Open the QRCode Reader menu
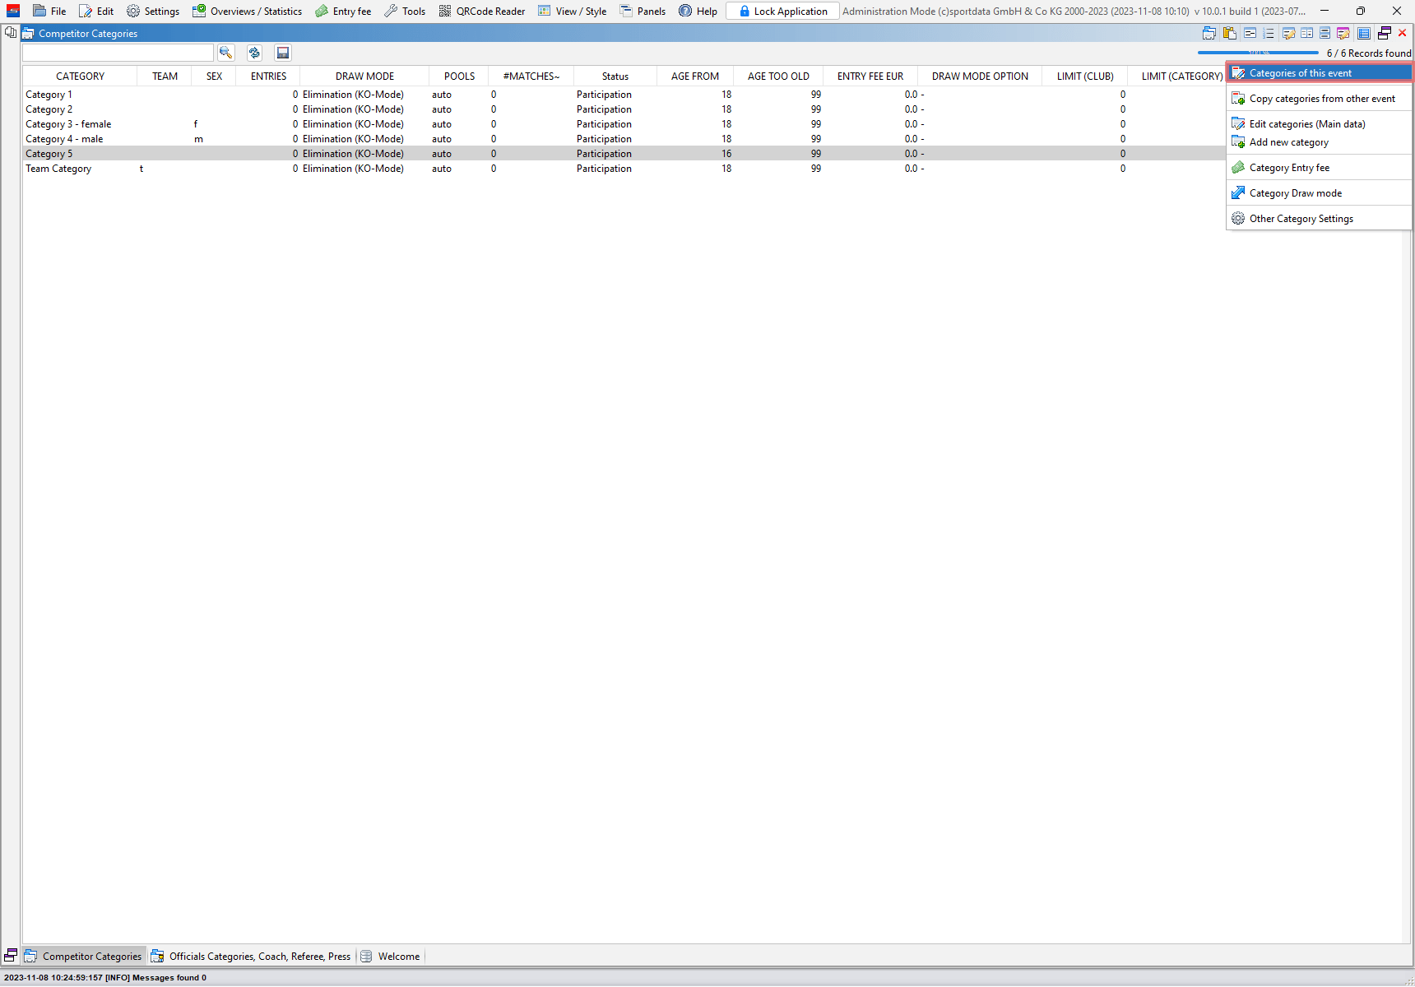This screenshot has height=987, width=1415. click(x=482, y=12)
